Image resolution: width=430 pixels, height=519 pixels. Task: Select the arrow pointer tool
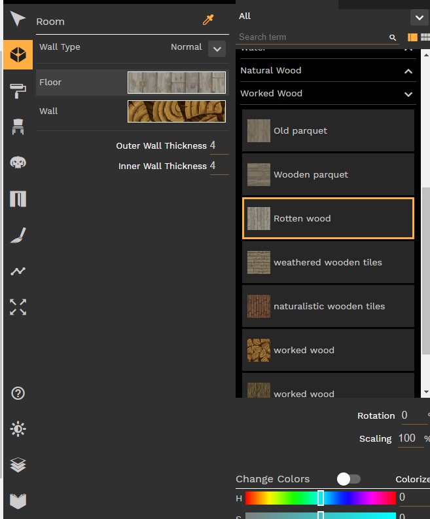coord(18,20)
